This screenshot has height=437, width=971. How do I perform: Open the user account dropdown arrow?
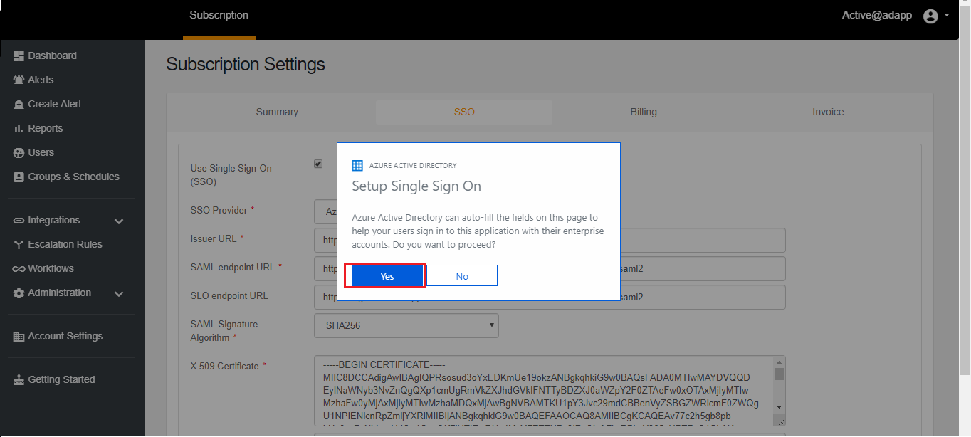[946, 15]
